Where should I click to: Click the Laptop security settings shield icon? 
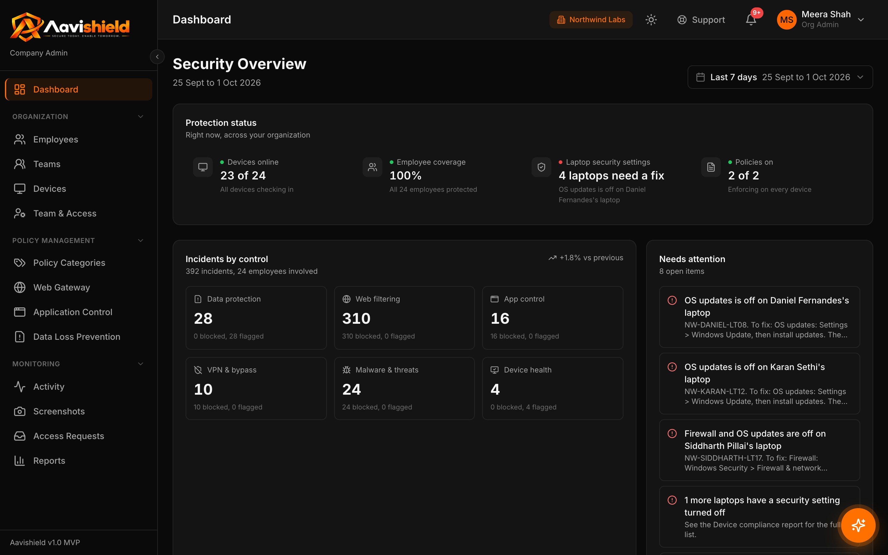coord(541,167)
